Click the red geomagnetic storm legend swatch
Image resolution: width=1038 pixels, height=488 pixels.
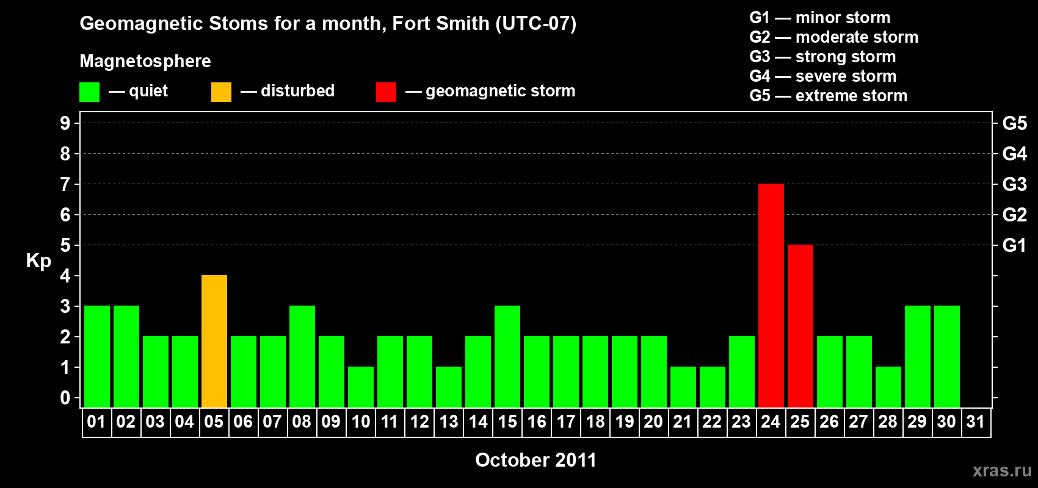[x=386, y=92]
